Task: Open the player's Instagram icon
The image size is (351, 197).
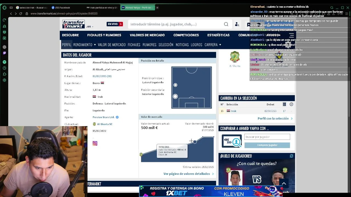Action: point(95,143)
